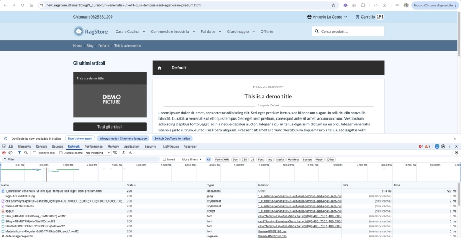Screen dimensions: 461x238
Task: Open DevTools three-dot customize menu
Action: pyautogui.click(x=450, y=146)
